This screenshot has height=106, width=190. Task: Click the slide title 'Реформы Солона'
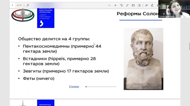pos(137,14)
